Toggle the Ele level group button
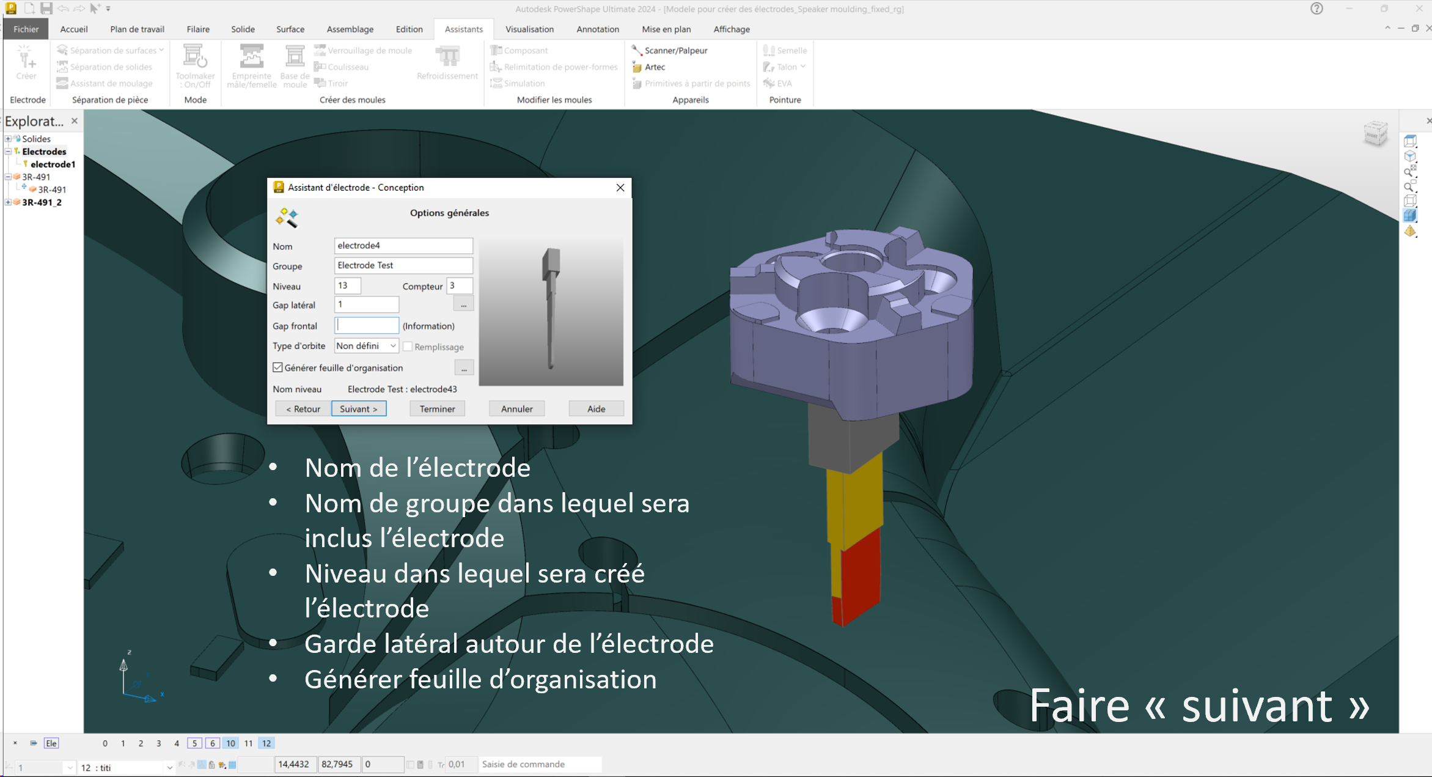 click(51, 743)
